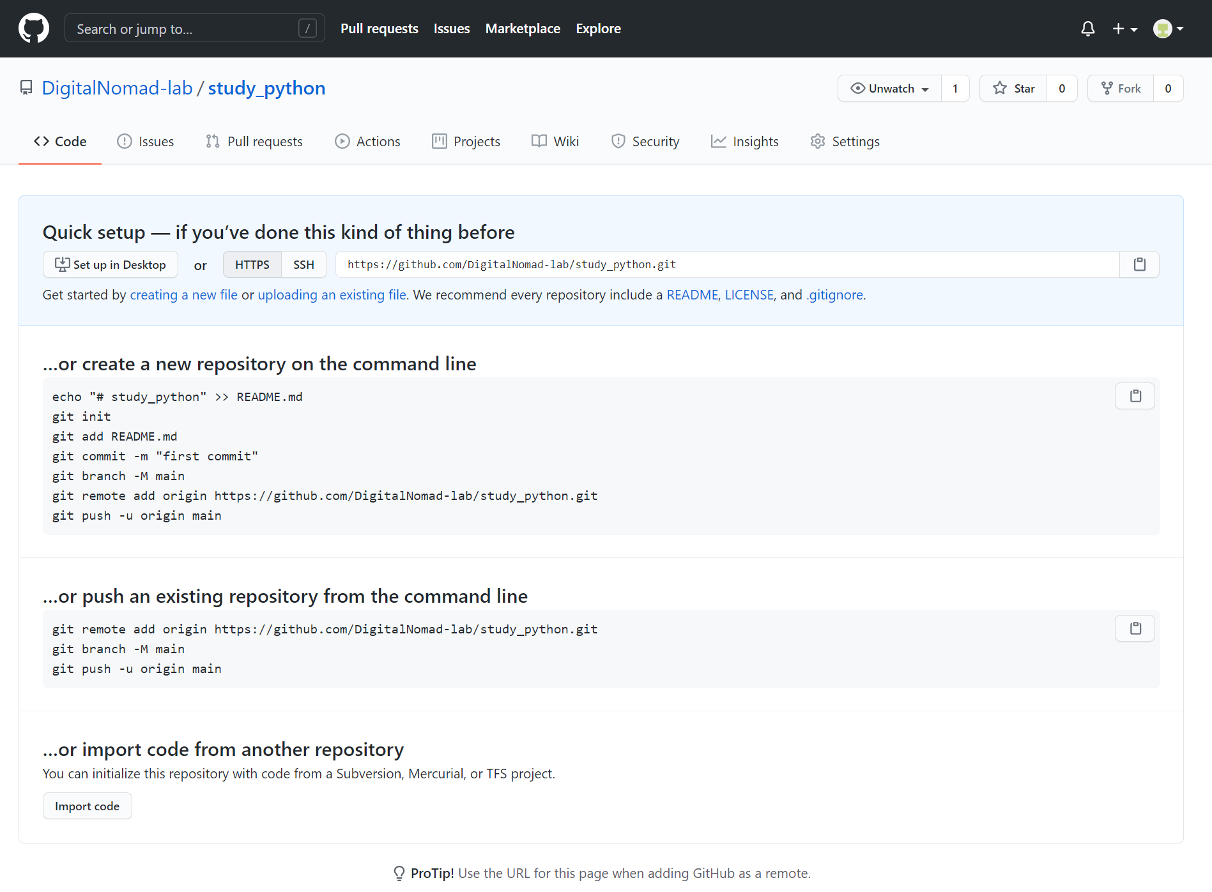Select HTTPS clone URL option
The height and width of the screenshot is (892, 1212).
coord(252,264)
